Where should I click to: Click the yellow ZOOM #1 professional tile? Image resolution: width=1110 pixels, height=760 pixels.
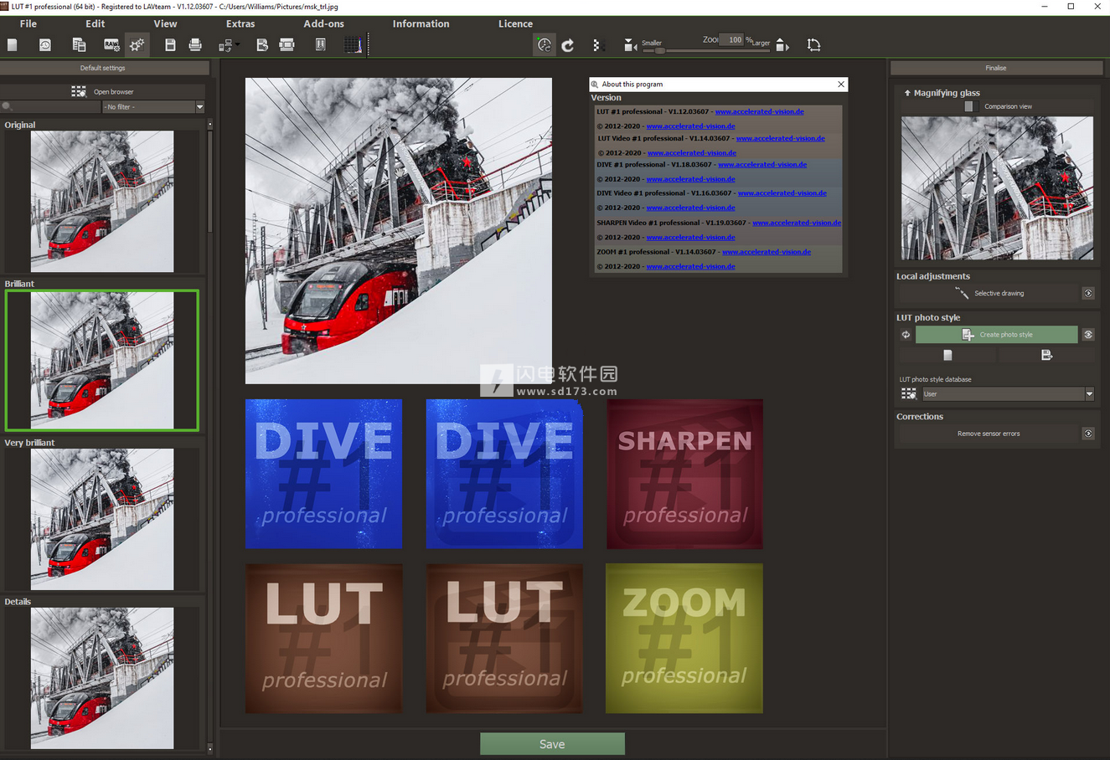(x=684, y=638)
